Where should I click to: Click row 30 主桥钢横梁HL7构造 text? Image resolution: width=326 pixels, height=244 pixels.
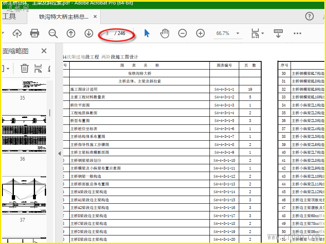coord(308,74)
